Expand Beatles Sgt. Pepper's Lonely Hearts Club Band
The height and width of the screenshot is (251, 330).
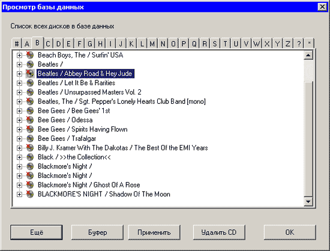pyautogui.click(x=19, y=101)
